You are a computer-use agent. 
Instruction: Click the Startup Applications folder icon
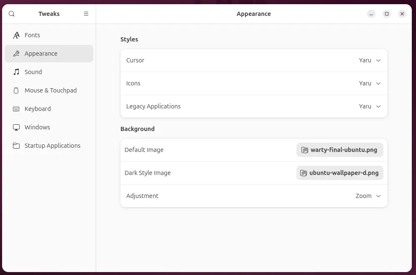pos(16,146)
